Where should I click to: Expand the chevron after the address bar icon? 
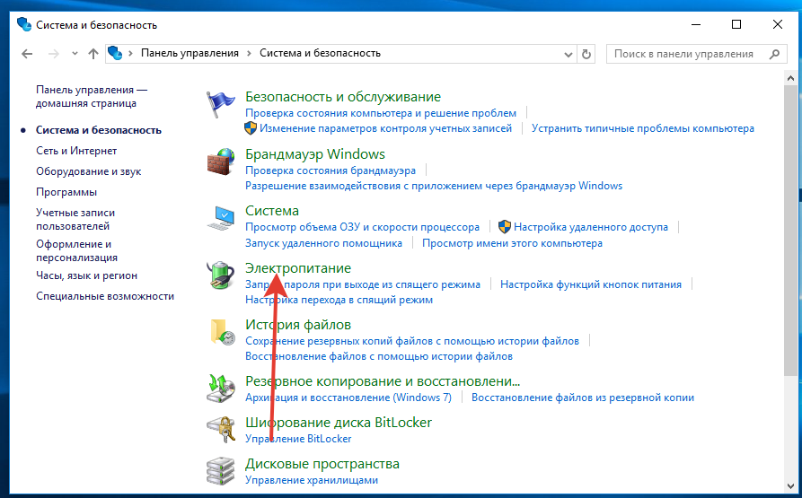point(131,53)
